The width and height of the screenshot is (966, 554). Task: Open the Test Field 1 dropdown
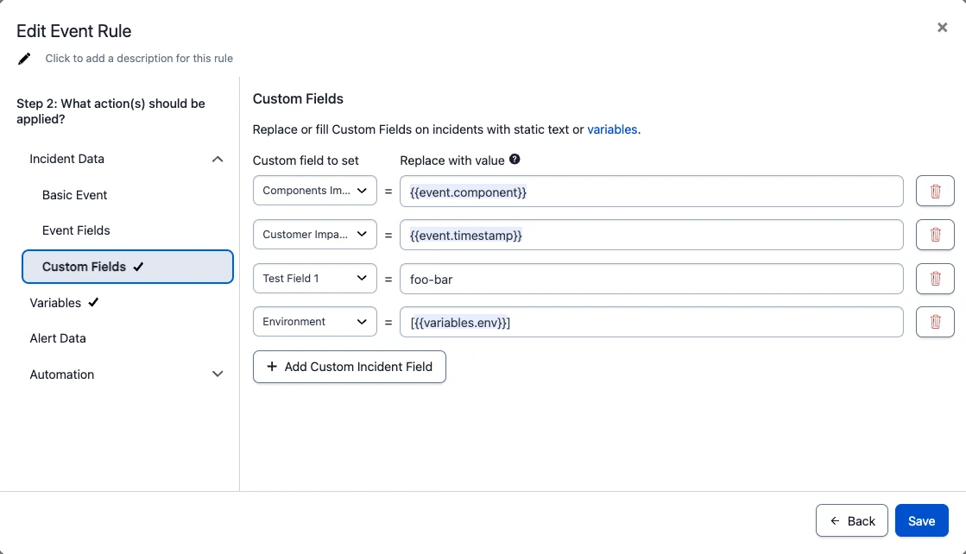click(314, 279)
